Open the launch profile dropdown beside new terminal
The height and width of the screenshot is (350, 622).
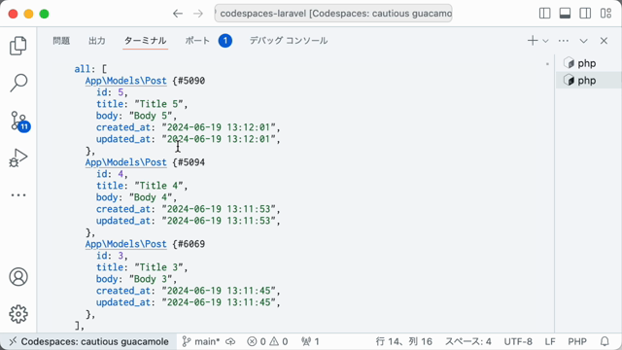click(545, 41)
